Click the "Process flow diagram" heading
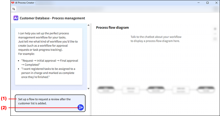 click(112, 27)
